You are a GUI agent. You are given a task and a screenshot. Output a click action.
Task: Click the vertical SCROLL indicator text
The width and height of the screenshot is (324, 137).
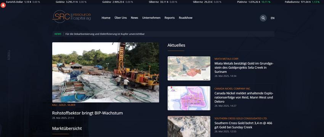[9, 55]
